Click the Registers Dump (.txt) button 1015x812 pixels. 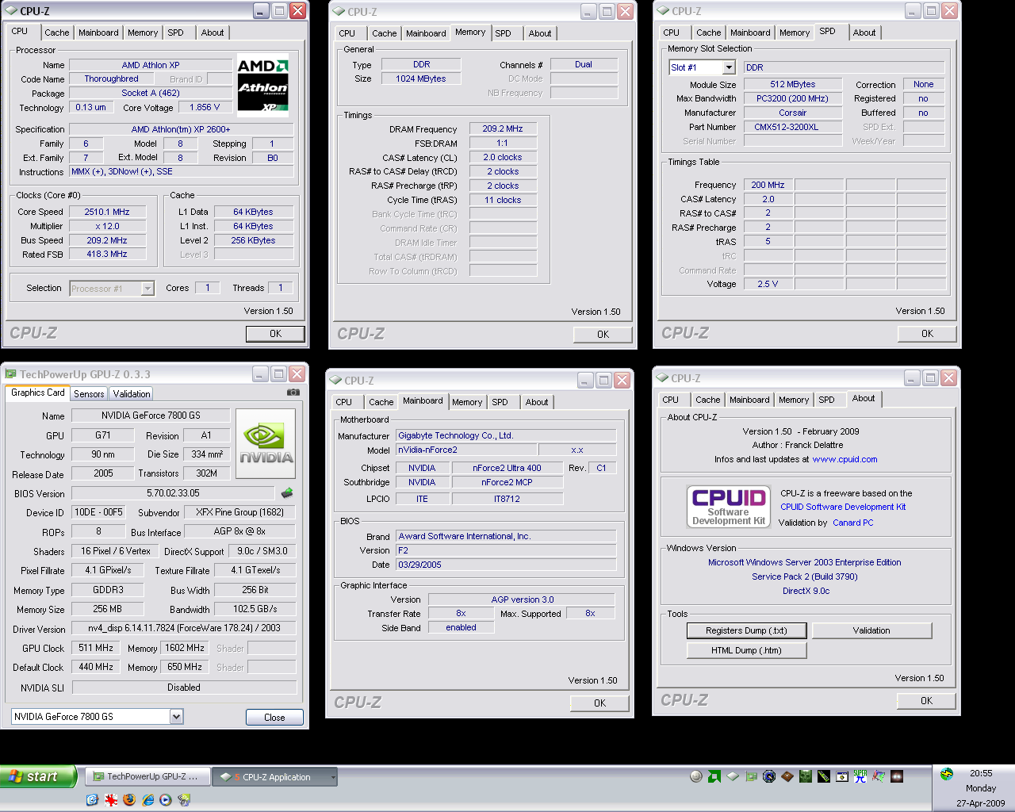click(746, 630)
